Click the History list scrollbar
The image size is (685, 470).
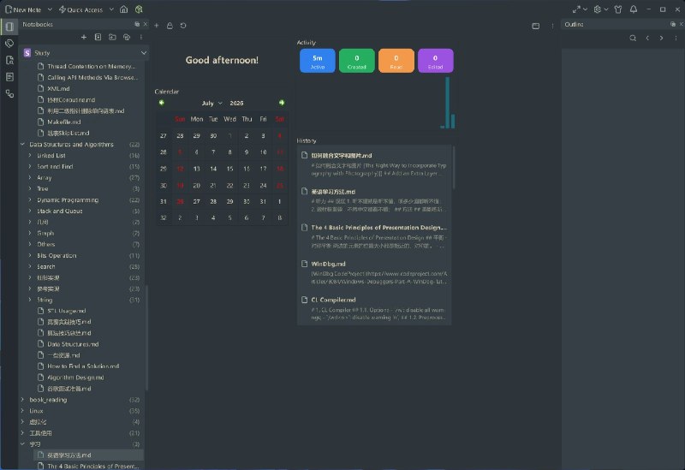[454, 168]
